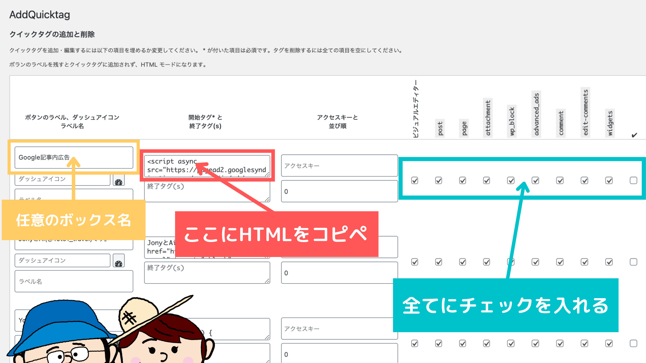Click the クイックタグの追加と削除 heading
This screenshot has height=363, width=646.
(52, 34)
